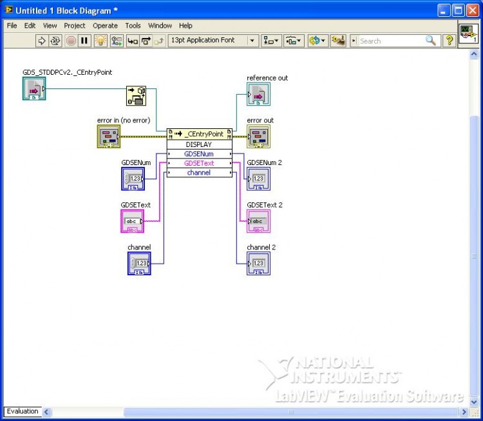Click the Clean Up Diagram button

point(338,41)
